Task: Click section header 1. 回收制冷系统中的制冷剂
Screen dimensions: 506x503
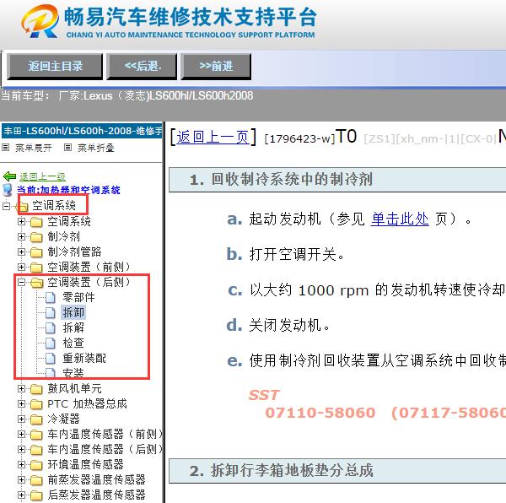Action: point(337,180)
